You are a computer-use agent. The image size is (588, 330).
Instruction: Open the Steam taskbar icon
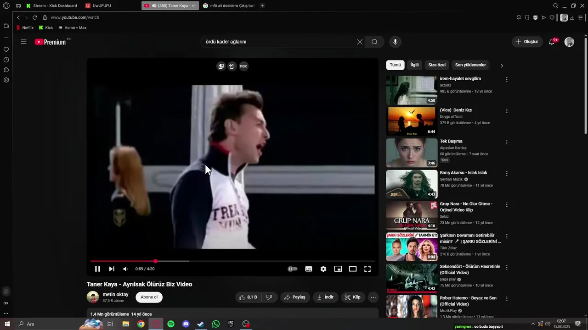(x=201, y=324)
